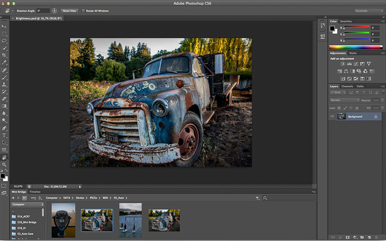Toggle Quick Mask mode
Viewport: 386px width, 241px height.
click(4, 185)
